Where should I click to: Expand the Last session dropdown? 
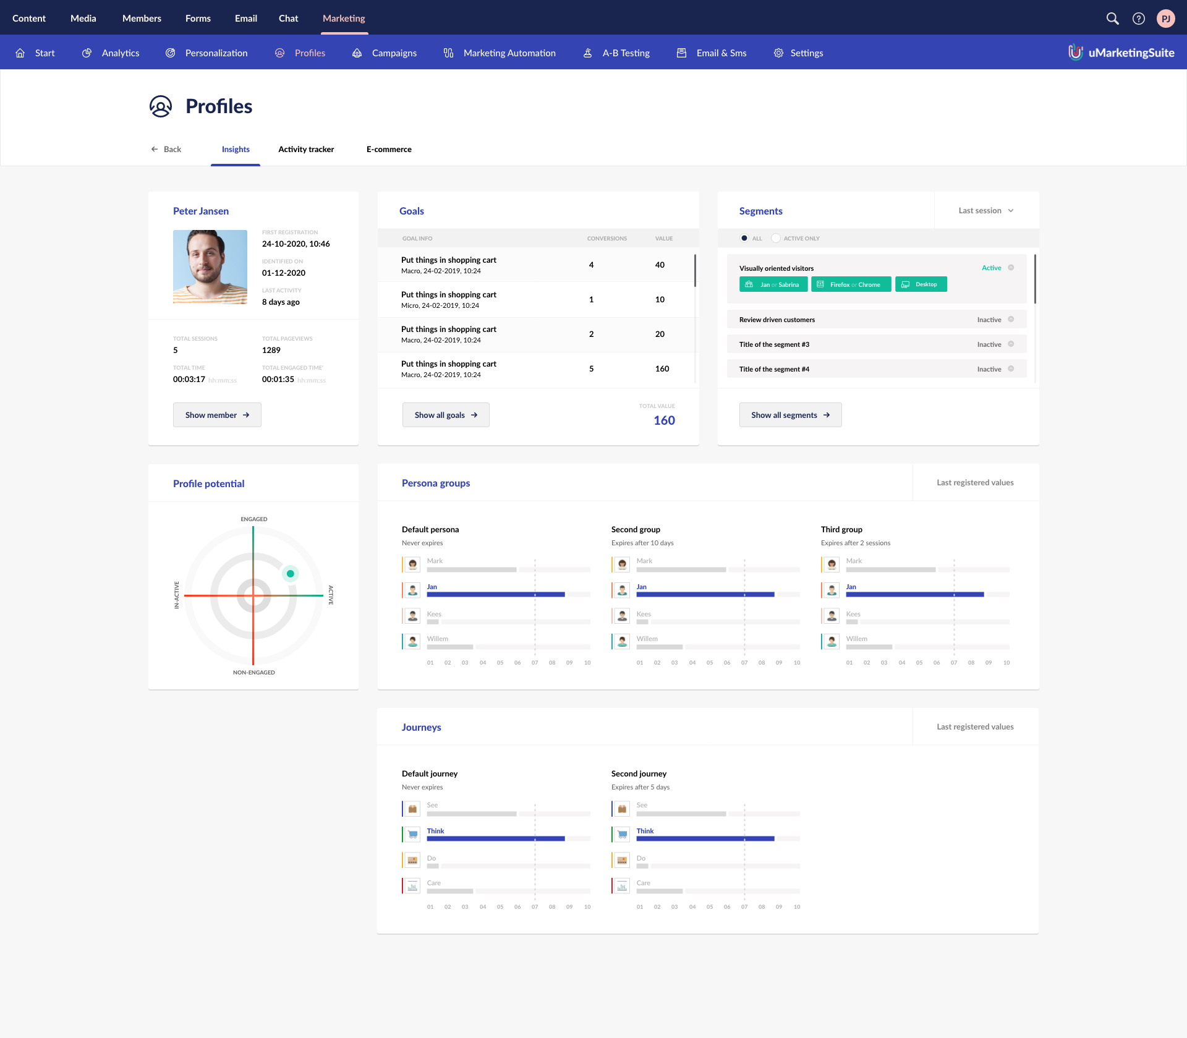pos(986,211)
